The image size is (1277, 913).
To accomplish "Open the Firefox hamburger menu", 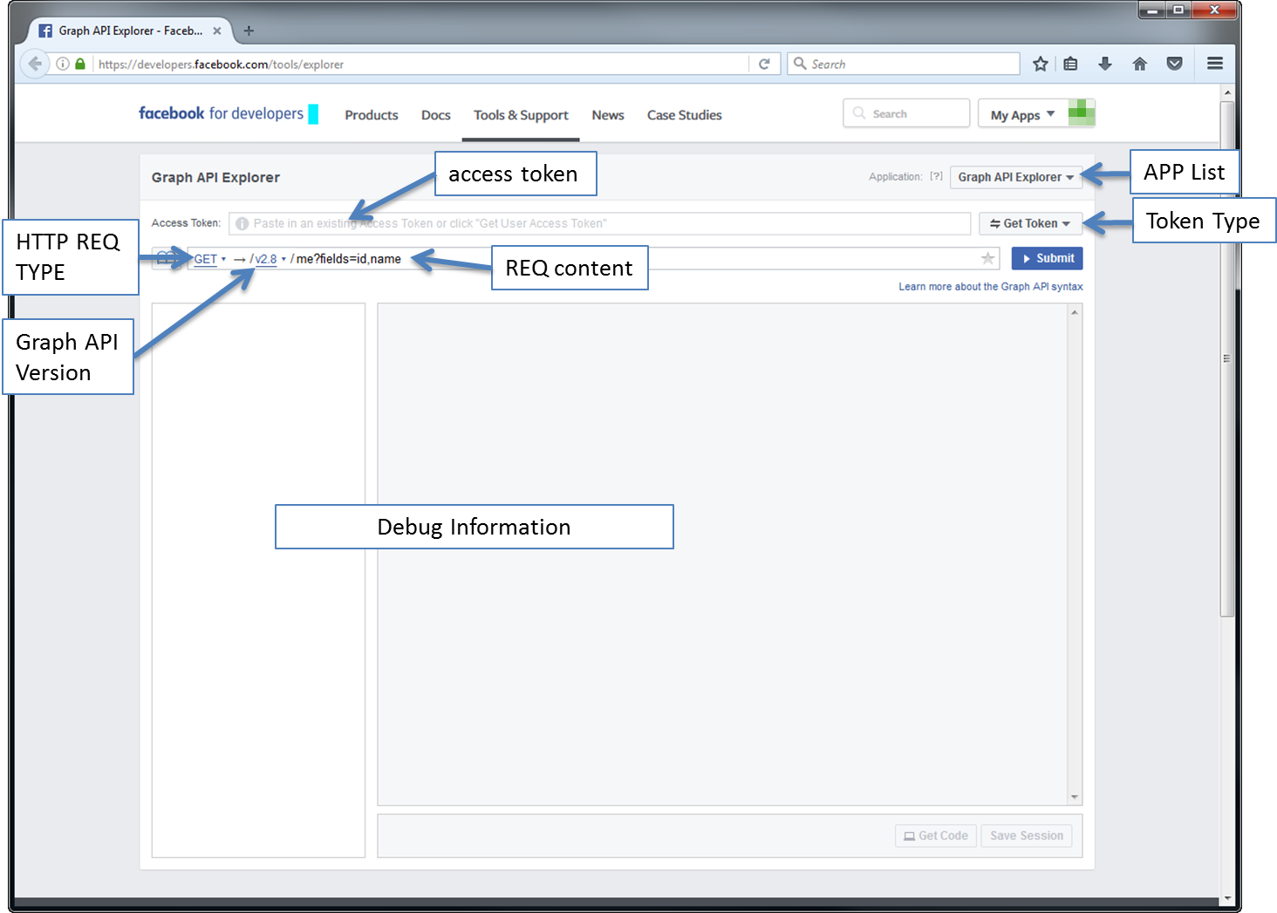I will (x=1215, y=64).
